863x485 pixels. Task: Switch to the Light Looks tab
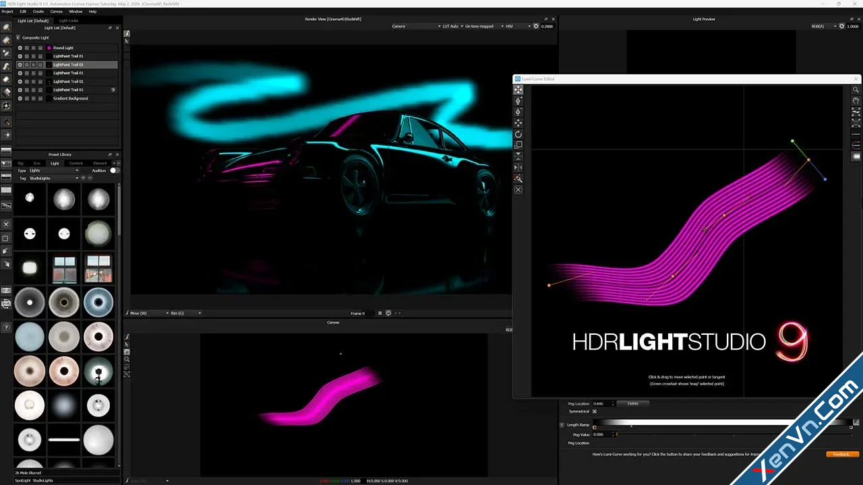coord(69,21)
